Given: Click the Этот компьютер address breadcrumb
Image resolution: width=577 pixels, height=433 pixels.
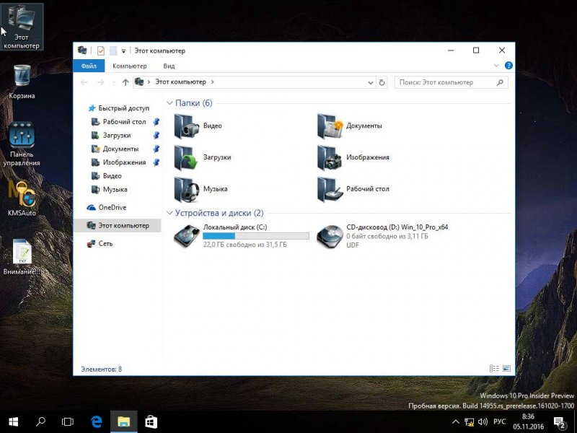Looking at the screenshot, I should pyautogui.click(x=180, y=82).
